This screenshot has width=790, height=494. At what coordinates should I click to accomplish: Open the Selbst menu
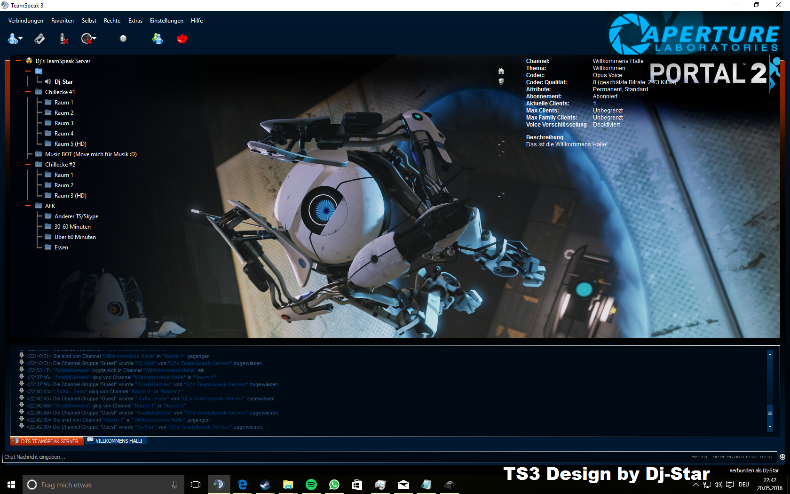(x=89, y=21)
